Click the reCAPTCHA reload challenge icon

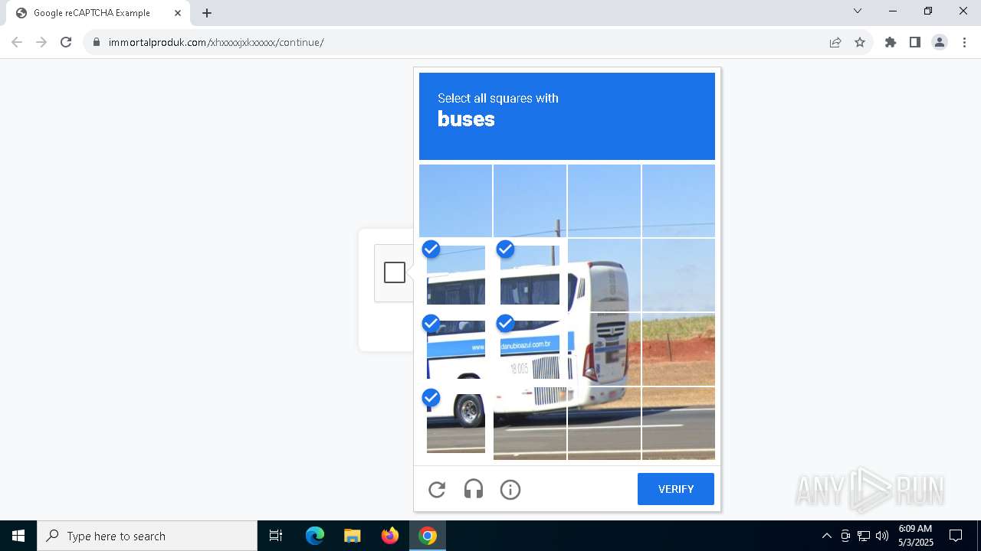437,489
